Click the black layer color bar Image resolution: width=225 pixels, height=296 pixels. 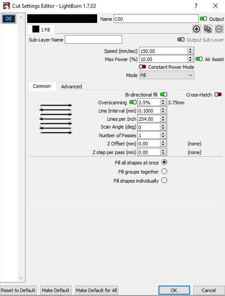pyautogui.click(x=62, y=19)
